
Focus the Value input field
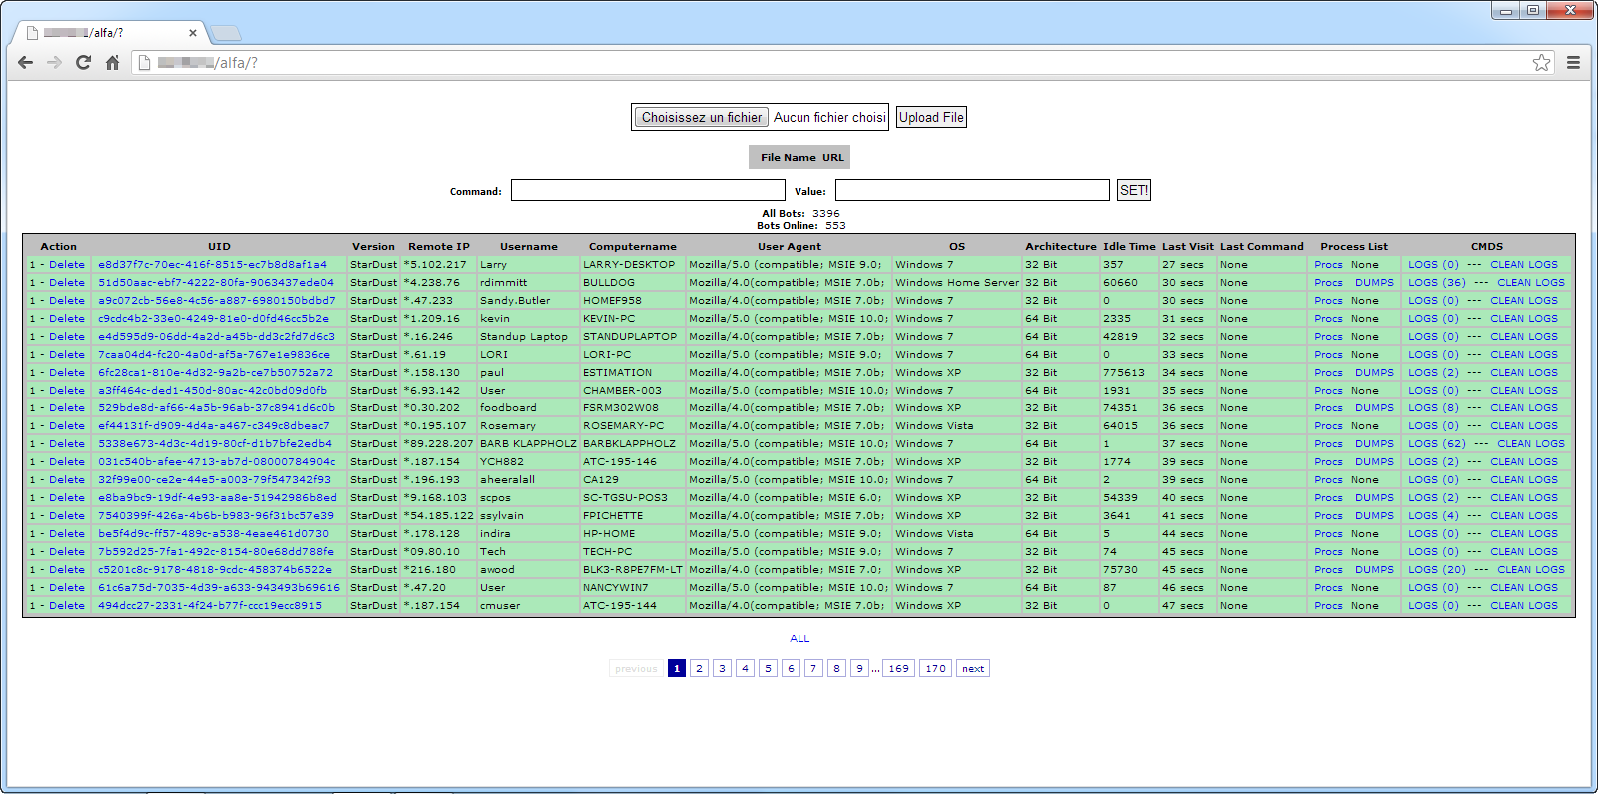tap(972, 190)
